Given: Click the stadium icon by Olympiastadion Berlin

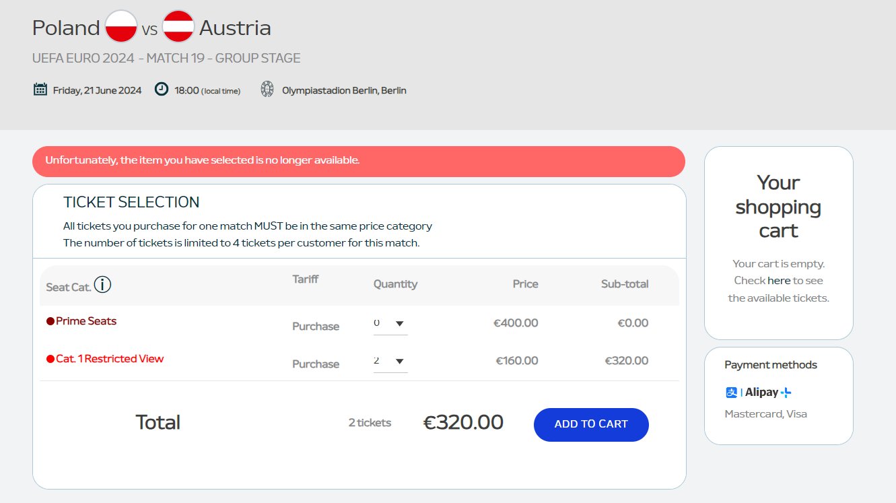Looking at the screenshot, I should [x=267, y=89].
